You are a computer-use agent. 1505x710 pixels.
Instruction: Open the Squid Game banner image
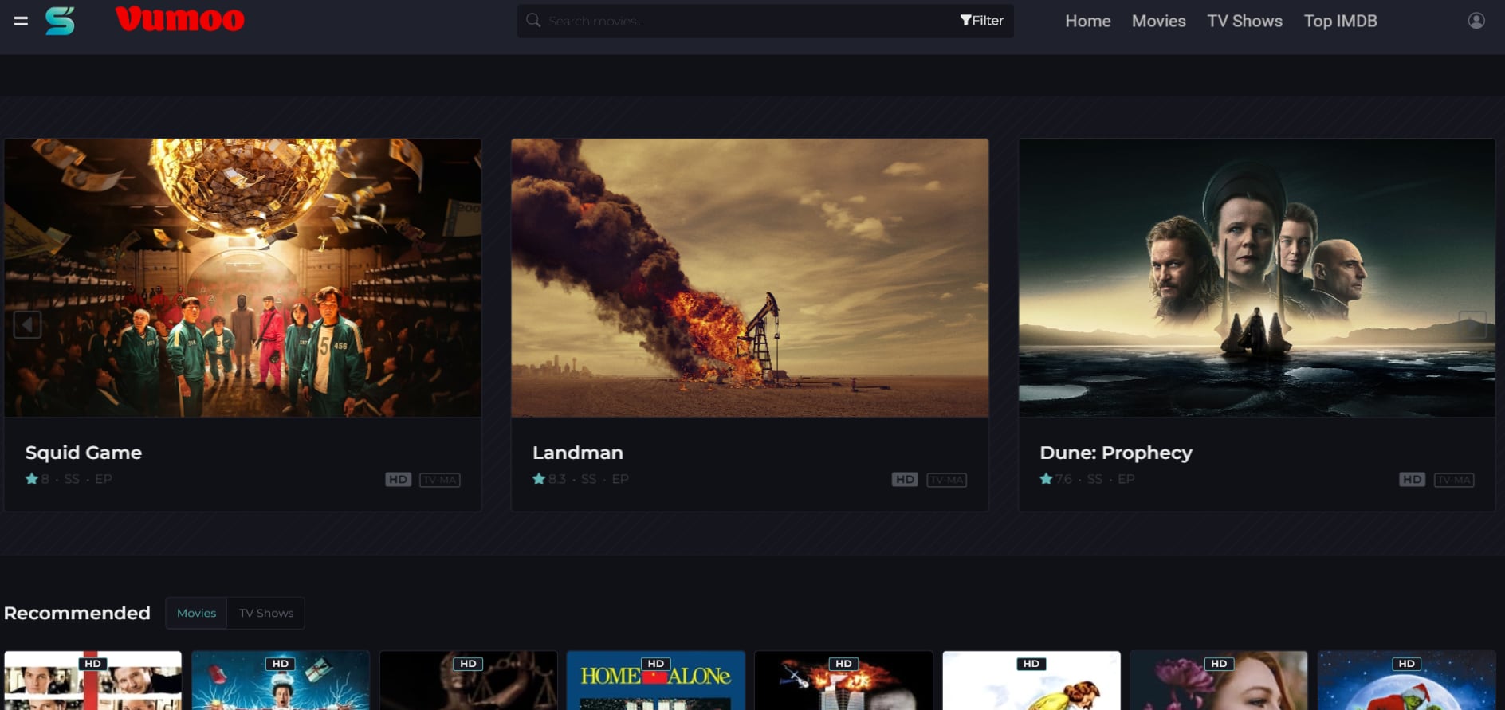(242, 277)
